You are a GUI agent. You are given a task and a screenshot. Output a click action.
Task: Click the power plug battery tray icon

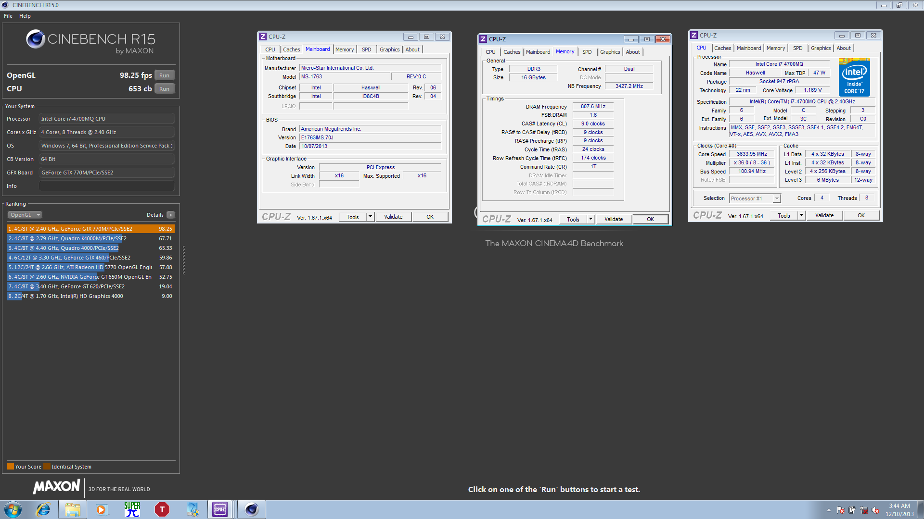(x=852, y=510)
